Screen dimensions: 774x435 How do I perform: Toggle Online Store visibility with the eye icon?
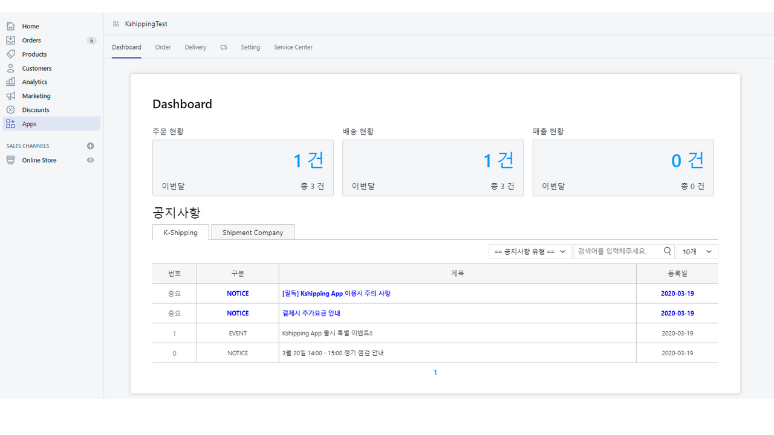[x=91, y=160]
